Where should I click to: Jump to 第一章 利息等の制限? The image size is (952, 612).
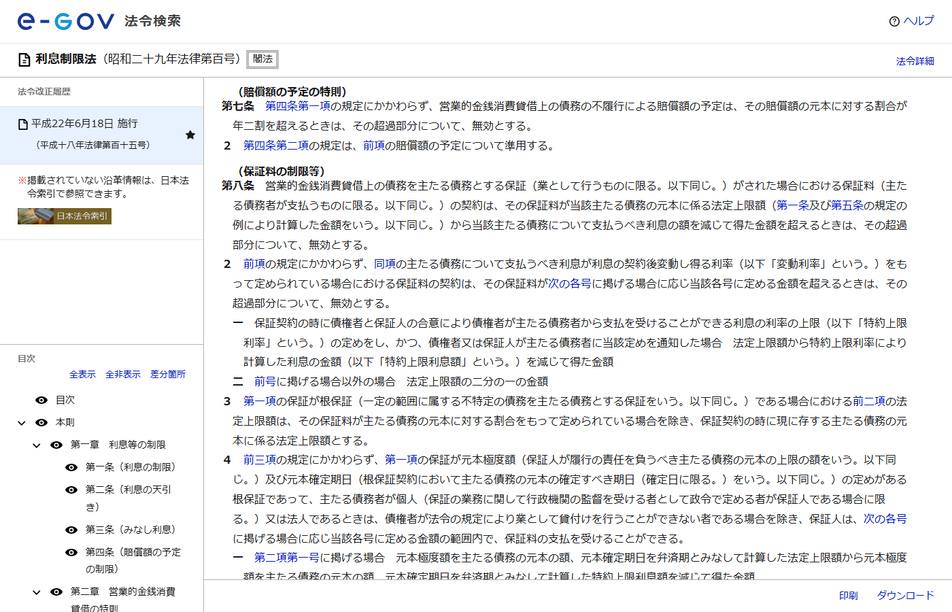tap(118, 445)
